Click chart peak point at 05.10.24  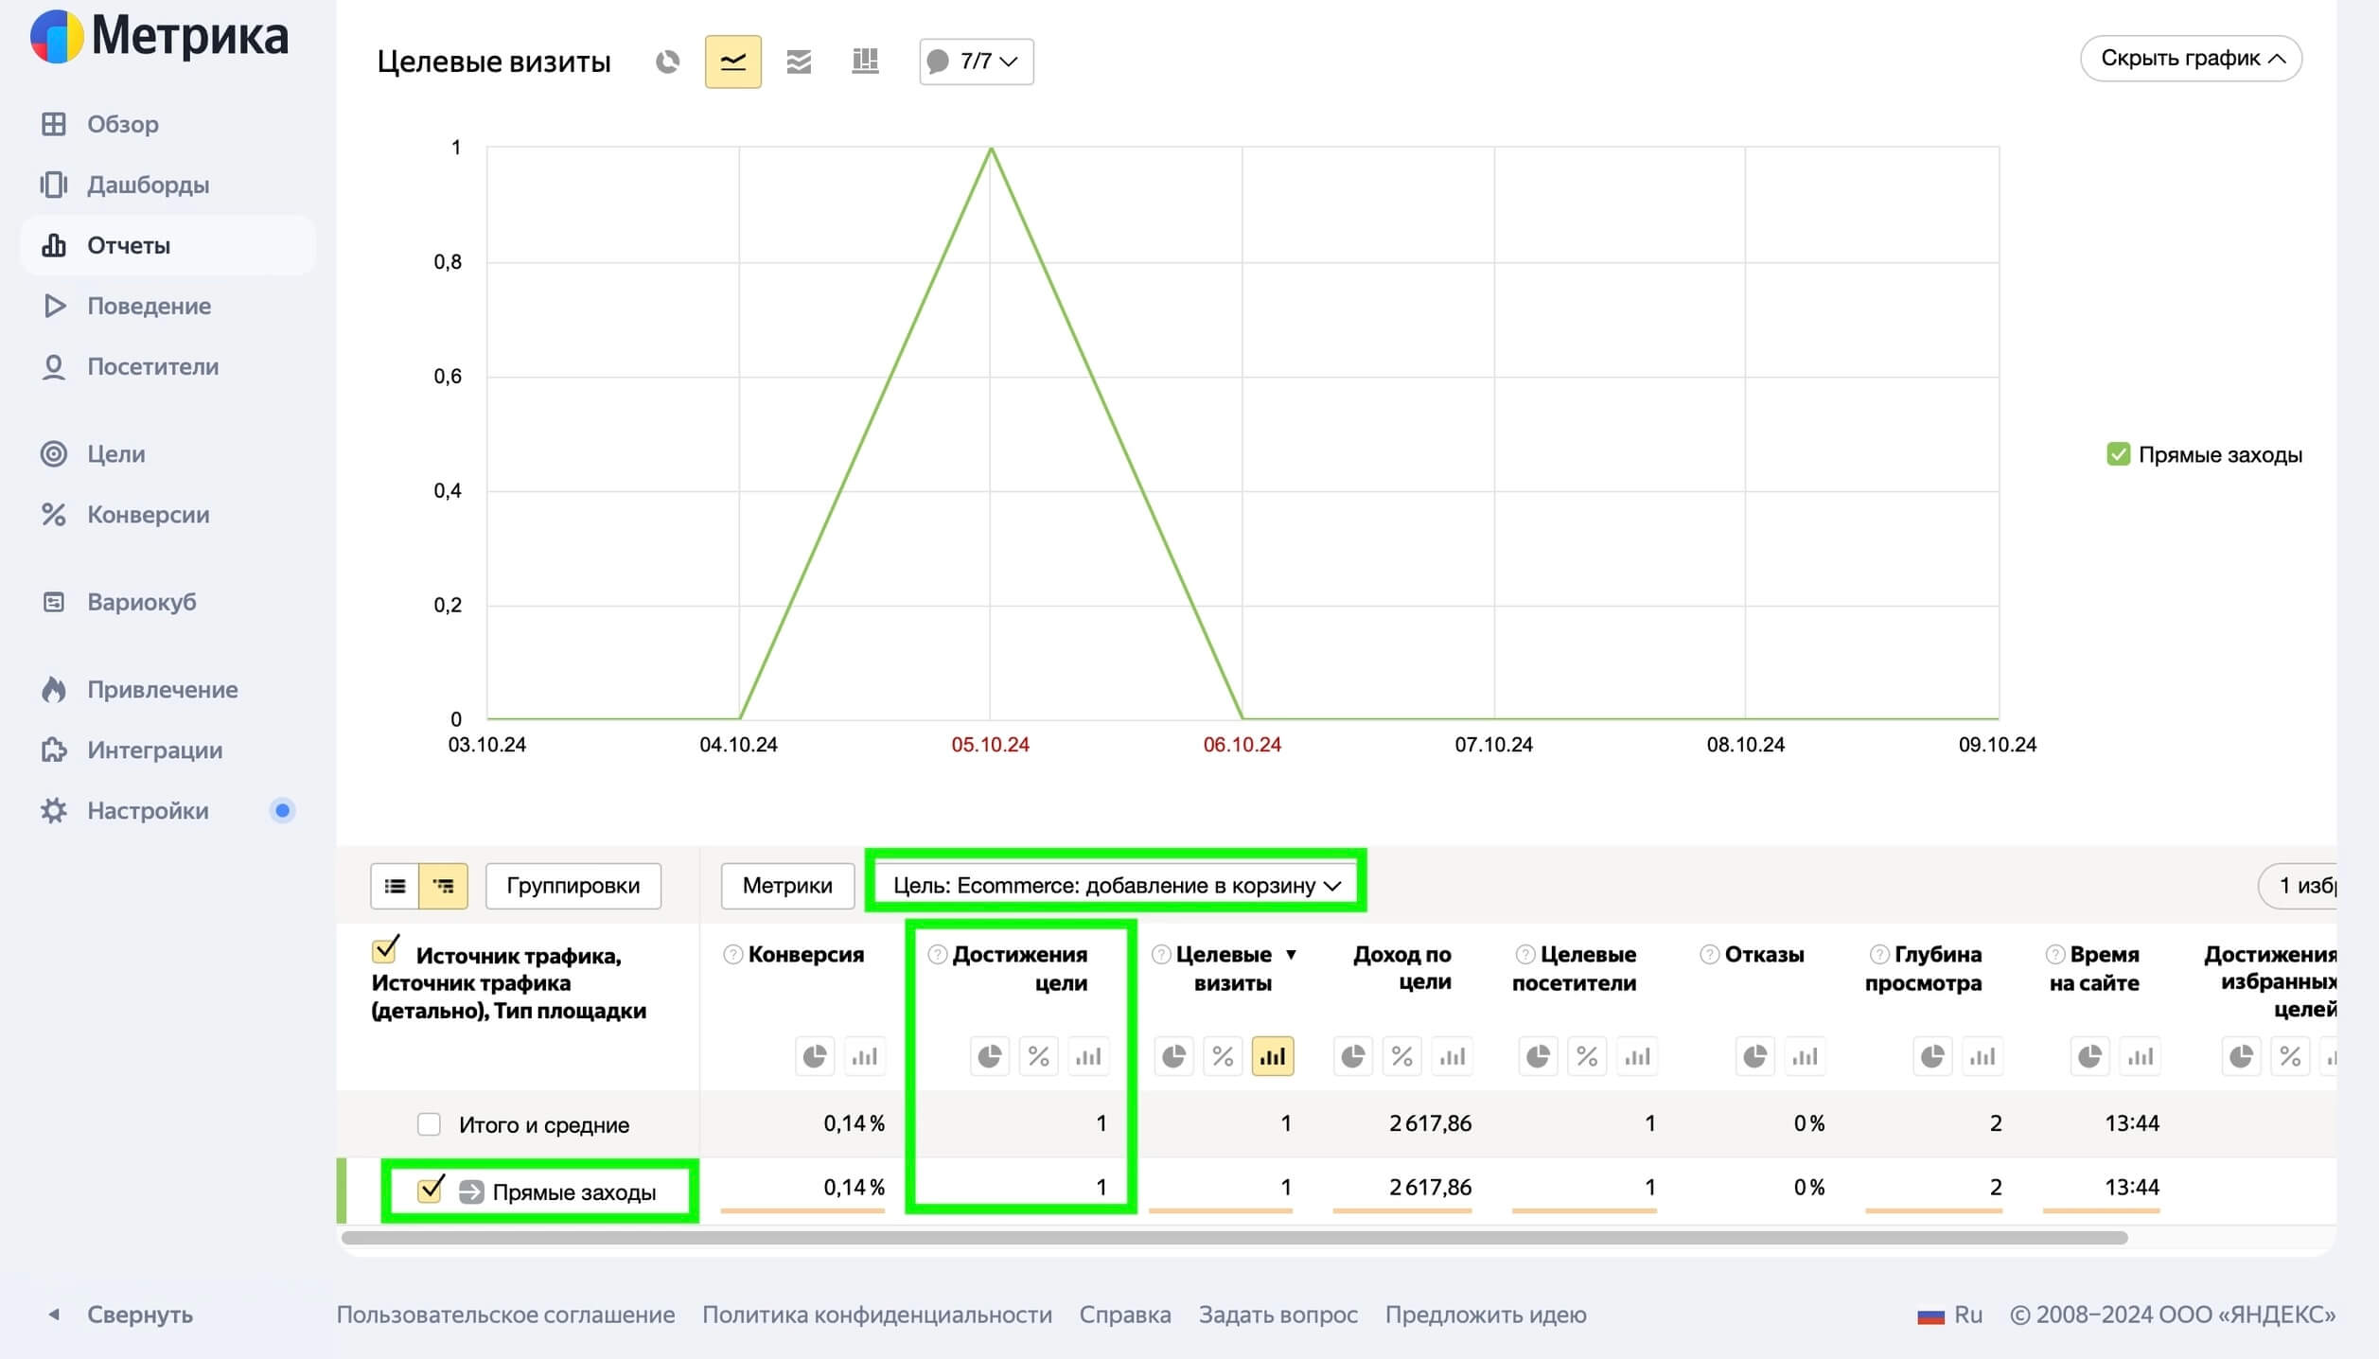tap(991, 148)
